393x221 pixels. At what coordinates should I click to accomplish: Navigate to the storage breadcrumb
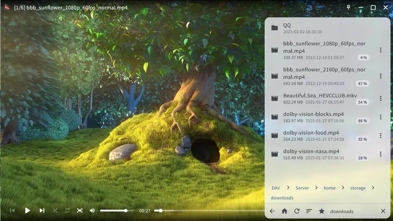(358, 188)
